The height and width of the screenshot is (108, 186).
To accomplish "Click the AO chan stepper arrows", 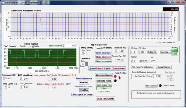I will pyautogui.click(x=131, y=52).
